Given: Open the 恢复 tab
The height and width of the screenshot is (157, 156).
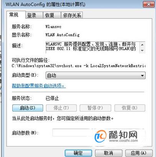Looking at the screenshot, I should pos(52,15).
